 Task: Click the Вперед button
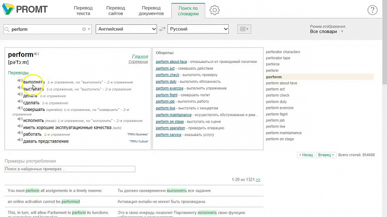click(326, 155)
